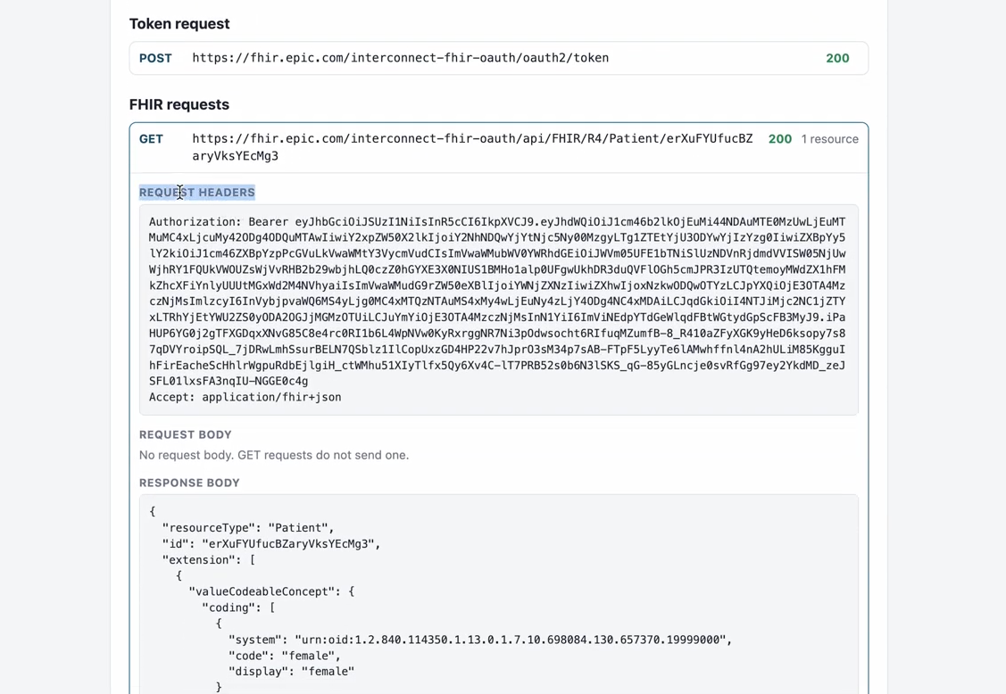Click the "valueCodeableConcept" line
The height and width of the screenshot is (694, 1006).
coord(271,591)
